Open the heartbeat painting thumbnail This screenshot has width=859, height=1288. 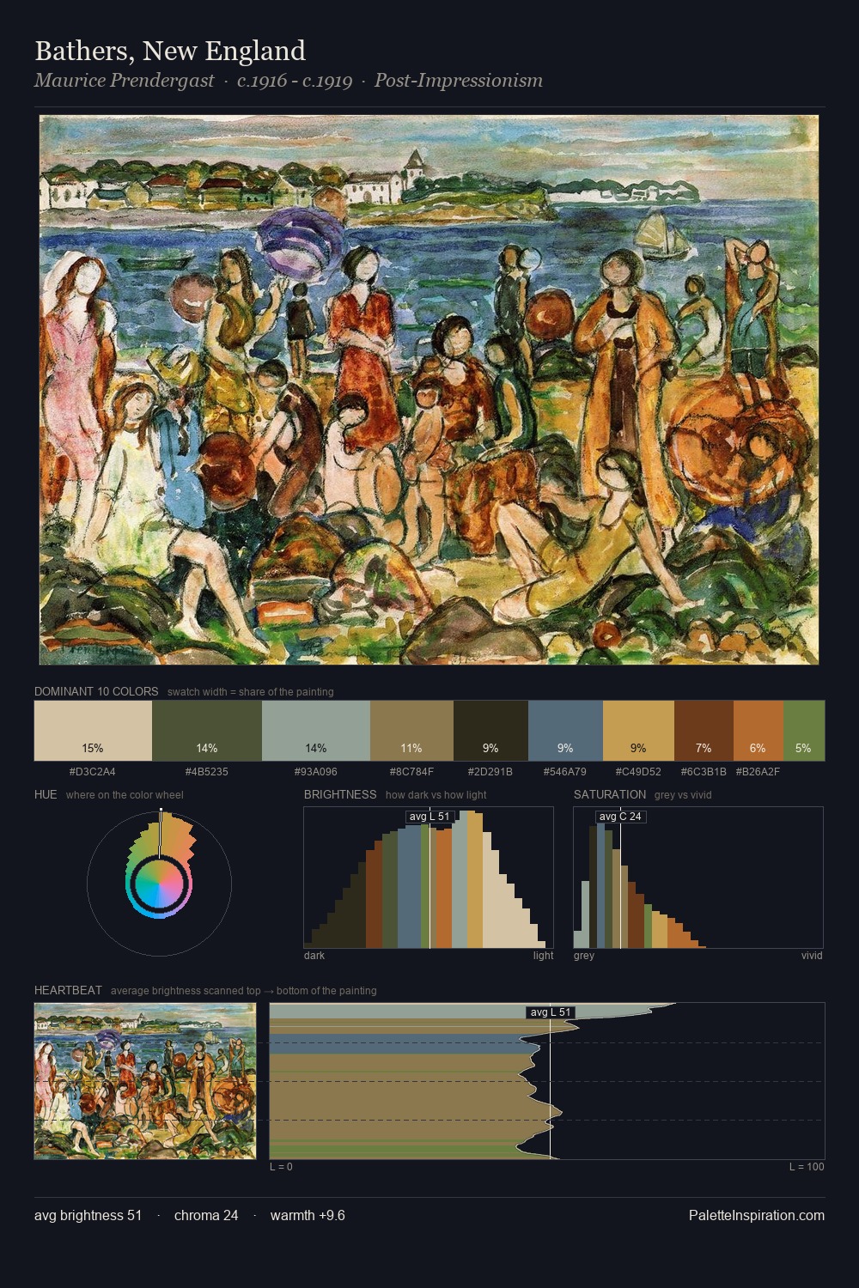point(145,1081)
